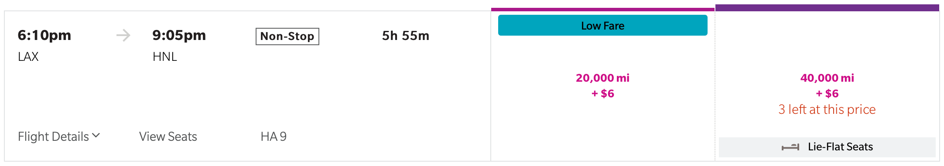Click the magenta bar above Low Fare column
This screenshot has height=166, width=944.
coord(603,9)
